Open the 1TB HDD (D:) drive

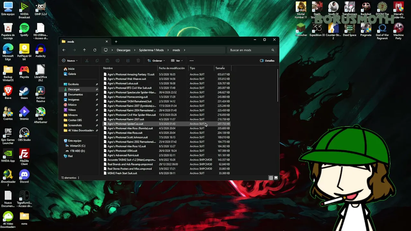pyautogui.click(x=77, y=151)
